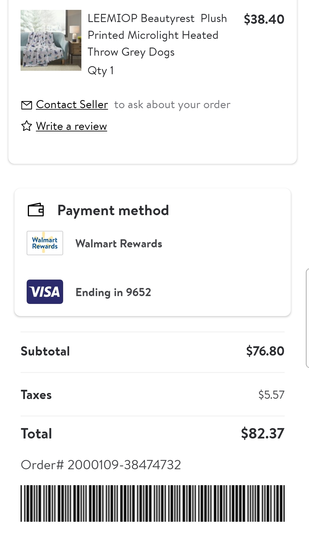Click the LEEMIOP Beautyrest heated throw title

click(157, 35)
